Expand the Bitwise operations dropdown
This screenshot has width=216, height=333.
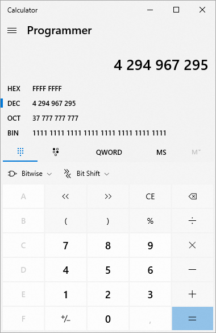[30, 174]
